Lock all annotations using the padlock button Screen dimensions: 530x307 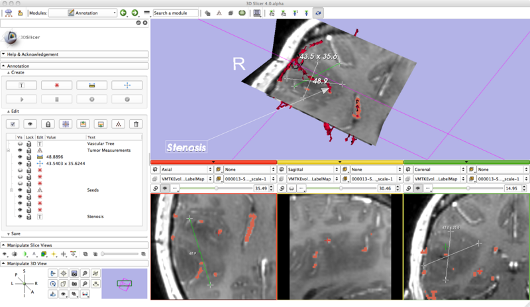pyautogui.click(x=48, y=124)
